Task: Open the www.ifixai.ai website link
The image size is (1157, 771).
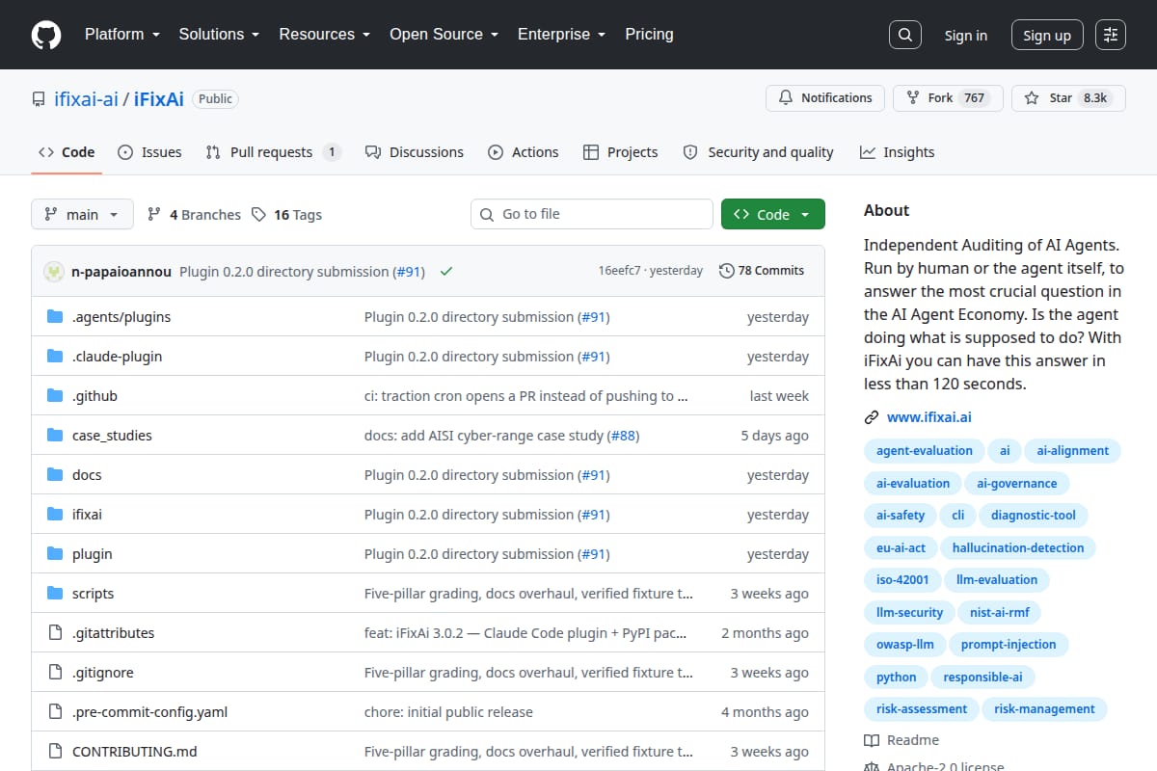Action: coord(929,417)
